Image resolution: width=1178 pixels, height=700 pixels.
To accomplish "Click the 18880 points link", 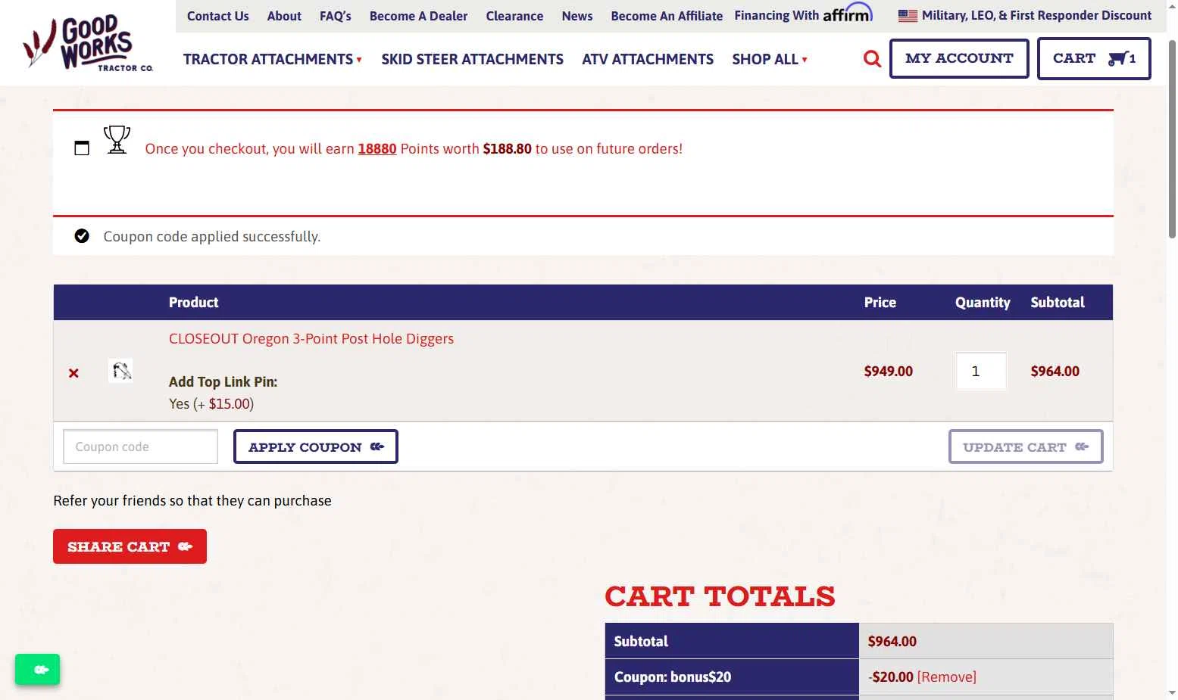I will pyautogui.click(x=377, y=148).
